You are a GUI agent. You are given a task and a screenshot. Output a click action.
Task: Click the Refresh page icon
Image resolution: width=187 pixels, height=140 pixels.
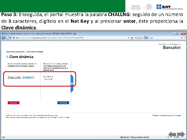click(x=139, y=38)
